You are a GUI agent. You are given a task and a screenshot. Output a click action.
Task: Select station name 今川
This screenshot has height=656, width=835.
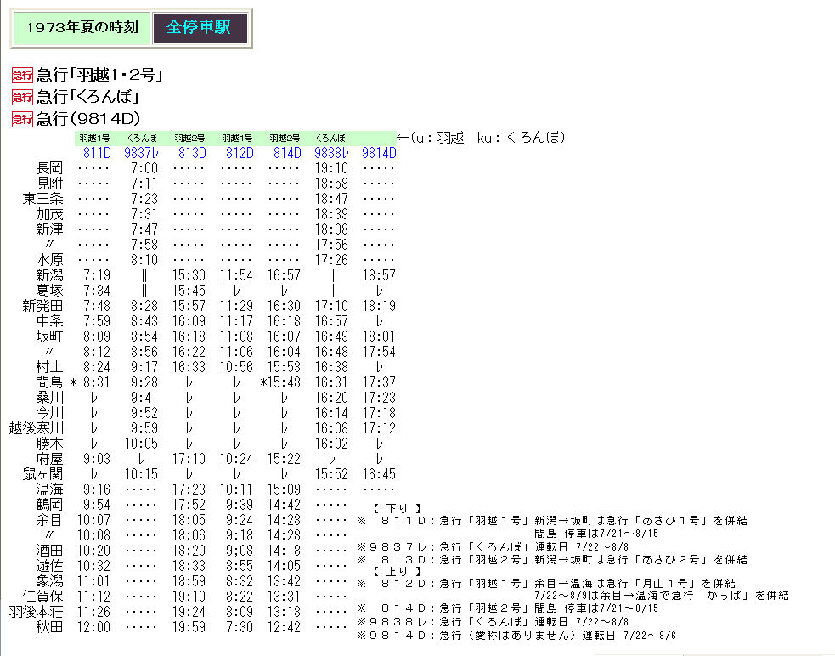click(49, 413)
